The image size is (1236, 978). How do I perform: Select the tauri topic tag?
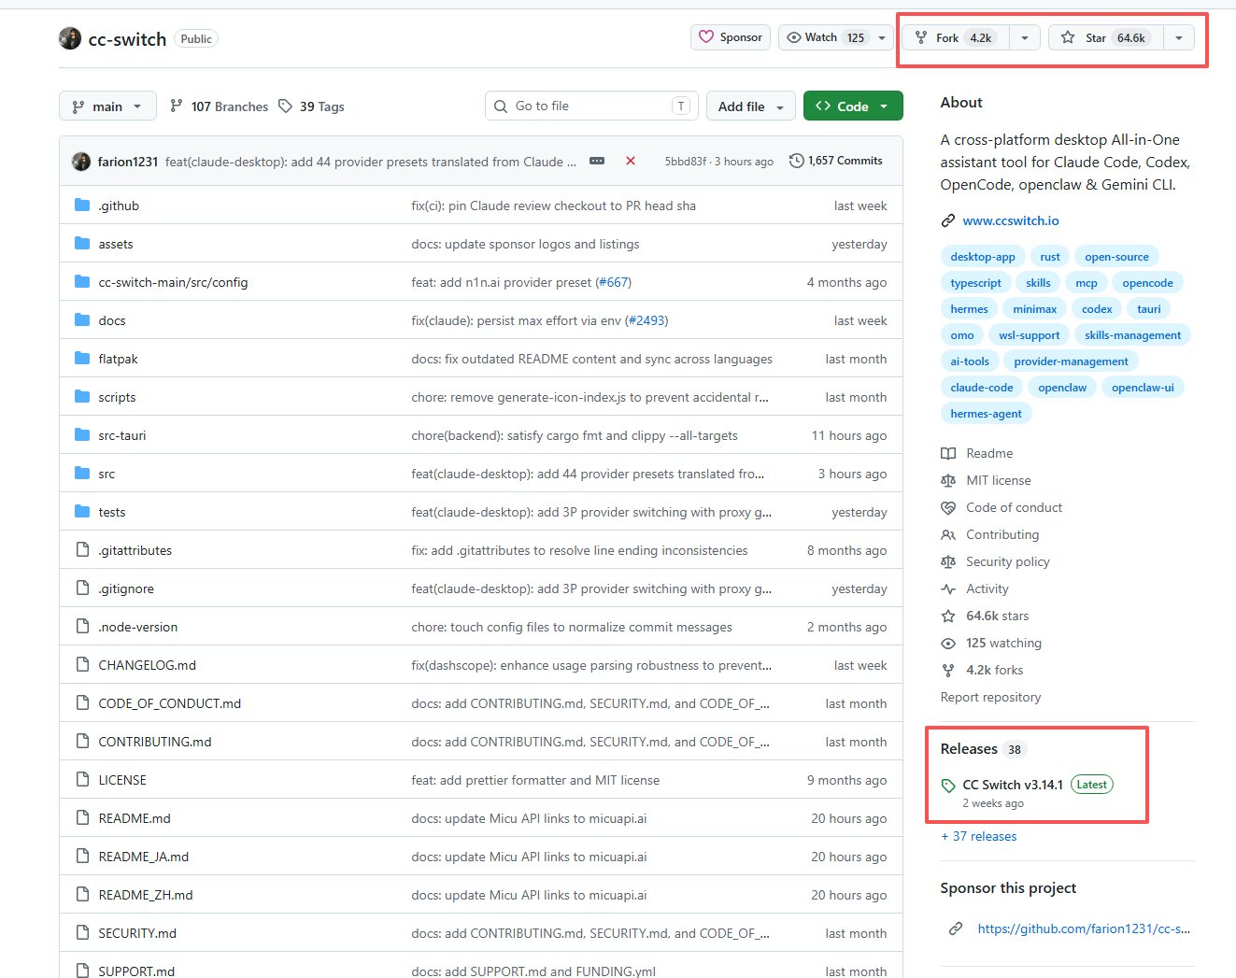coord(1149,309)
